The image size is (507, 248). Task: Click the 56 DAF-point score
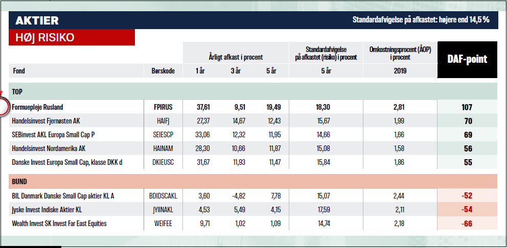(x=468, y=149)
